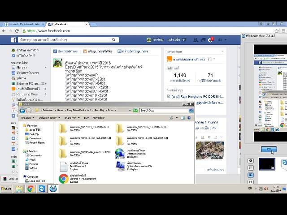Click in the Chrome address bar
The width and height of the screenshot is (287, 215).
148,31
